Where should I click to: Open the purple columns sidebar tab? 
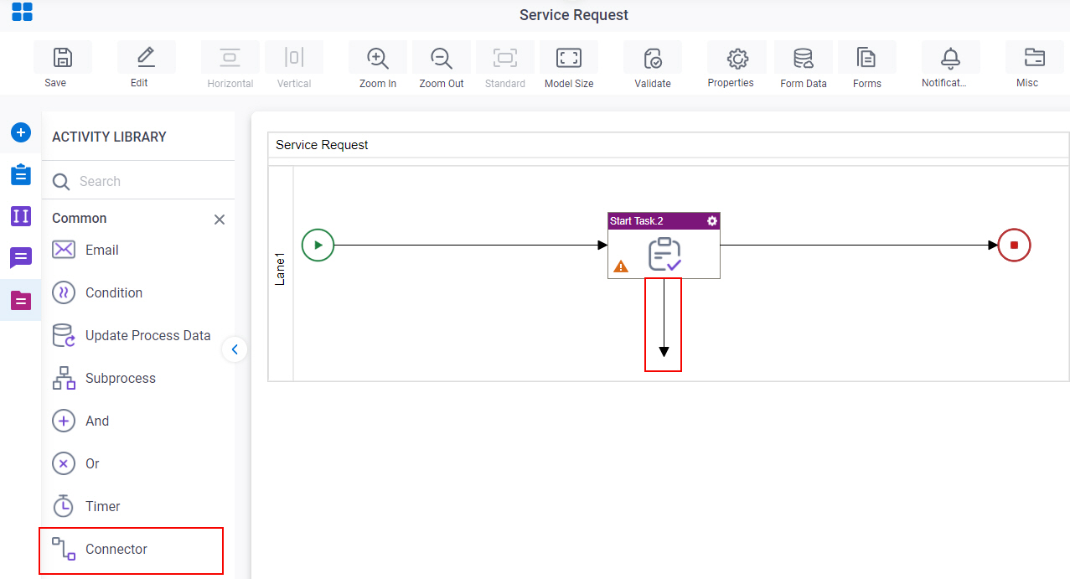pos(21,216)
